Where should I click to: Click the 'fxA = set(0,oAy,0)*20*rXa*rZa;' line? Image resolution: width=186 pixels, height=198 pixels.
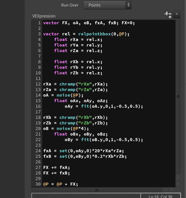(x=83, y=151)
